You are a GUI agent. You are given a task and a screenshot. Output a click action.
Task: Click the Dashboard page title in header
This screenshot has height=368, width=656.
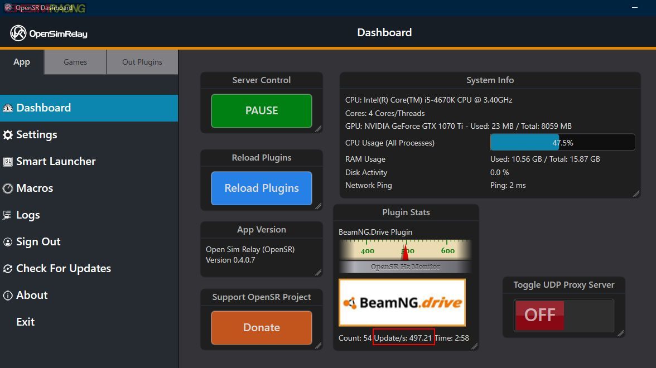tap(384, 32)
